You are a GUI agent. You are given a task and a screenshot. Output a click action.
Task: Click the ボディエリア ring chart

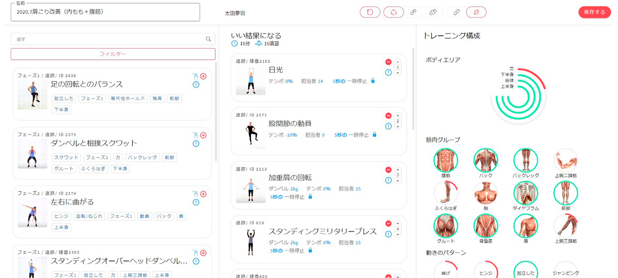518,96
